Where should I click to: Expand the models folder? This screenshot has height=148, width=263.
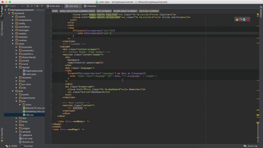pos(13,34)
